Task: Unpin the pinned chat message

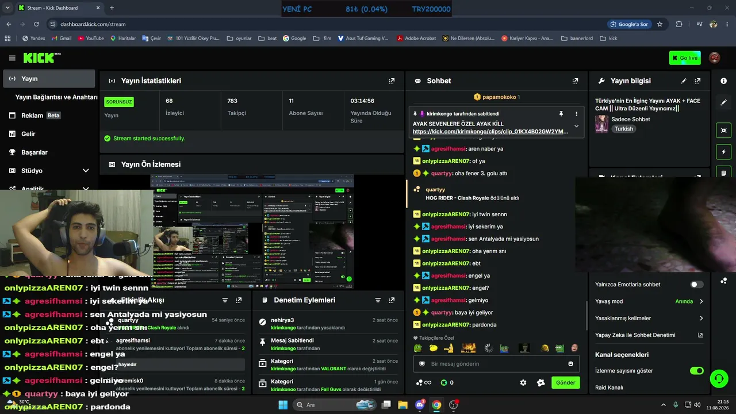Action: tap(561, 114)
